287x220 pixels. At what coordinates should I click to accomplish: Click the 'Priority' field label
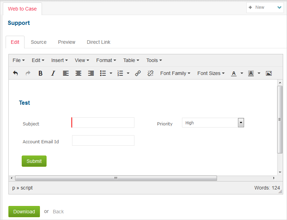[x=165, y=124]
